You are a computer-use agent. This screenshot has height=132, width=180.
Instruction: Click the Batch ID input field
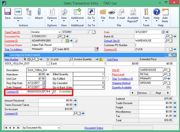pyautogui.click(x=150, y=36)
